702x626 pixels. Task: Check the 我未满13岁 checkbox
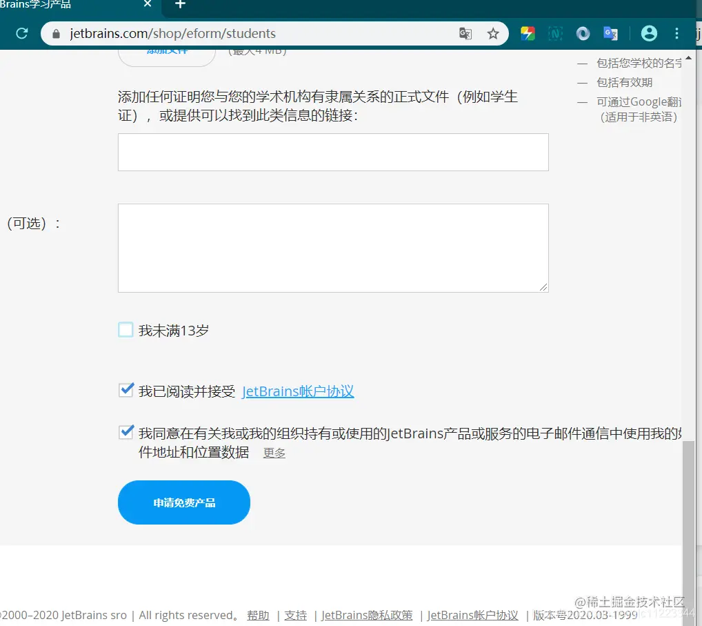click(x=126, y=329)
